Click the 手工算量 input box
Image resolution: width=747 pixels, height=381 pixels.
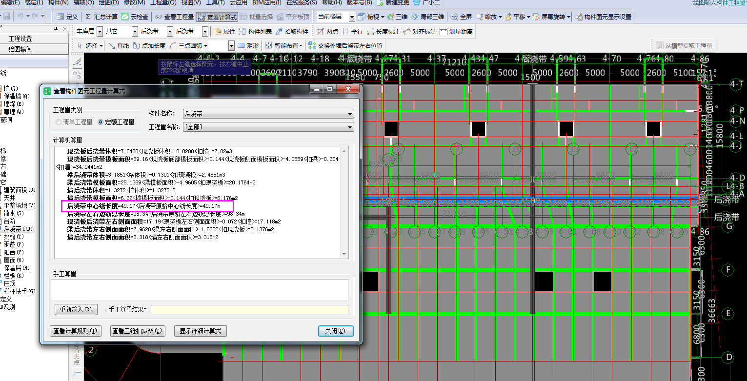coord(200,289)
